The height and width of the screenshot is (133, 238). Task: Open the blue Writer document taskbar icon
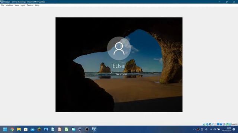pos(53,129)
